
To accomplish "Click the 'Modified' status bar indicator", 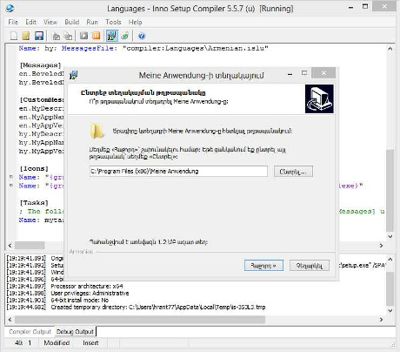I will tap(57, 343).
